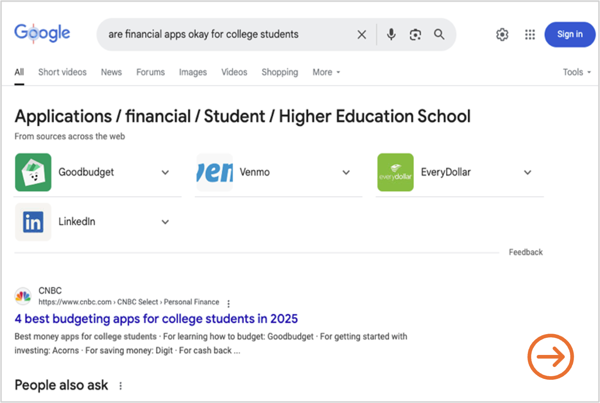Open the three-dot menu next to People also ask
The image size is (600, 403).
point(121,385)
